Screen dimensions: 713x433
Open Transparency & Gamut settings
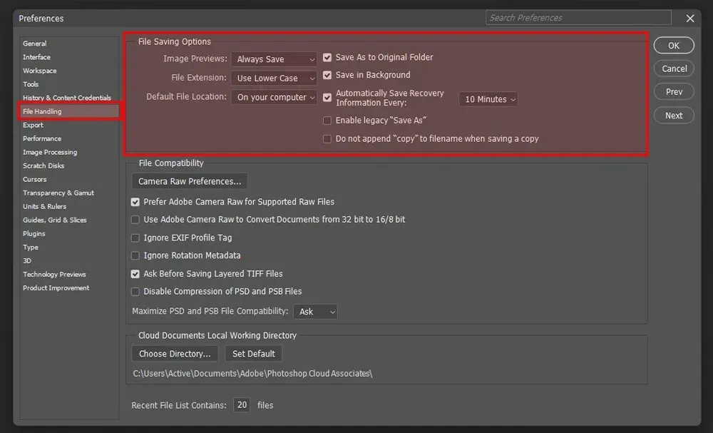pyautogui.click(x=58, y=193)
